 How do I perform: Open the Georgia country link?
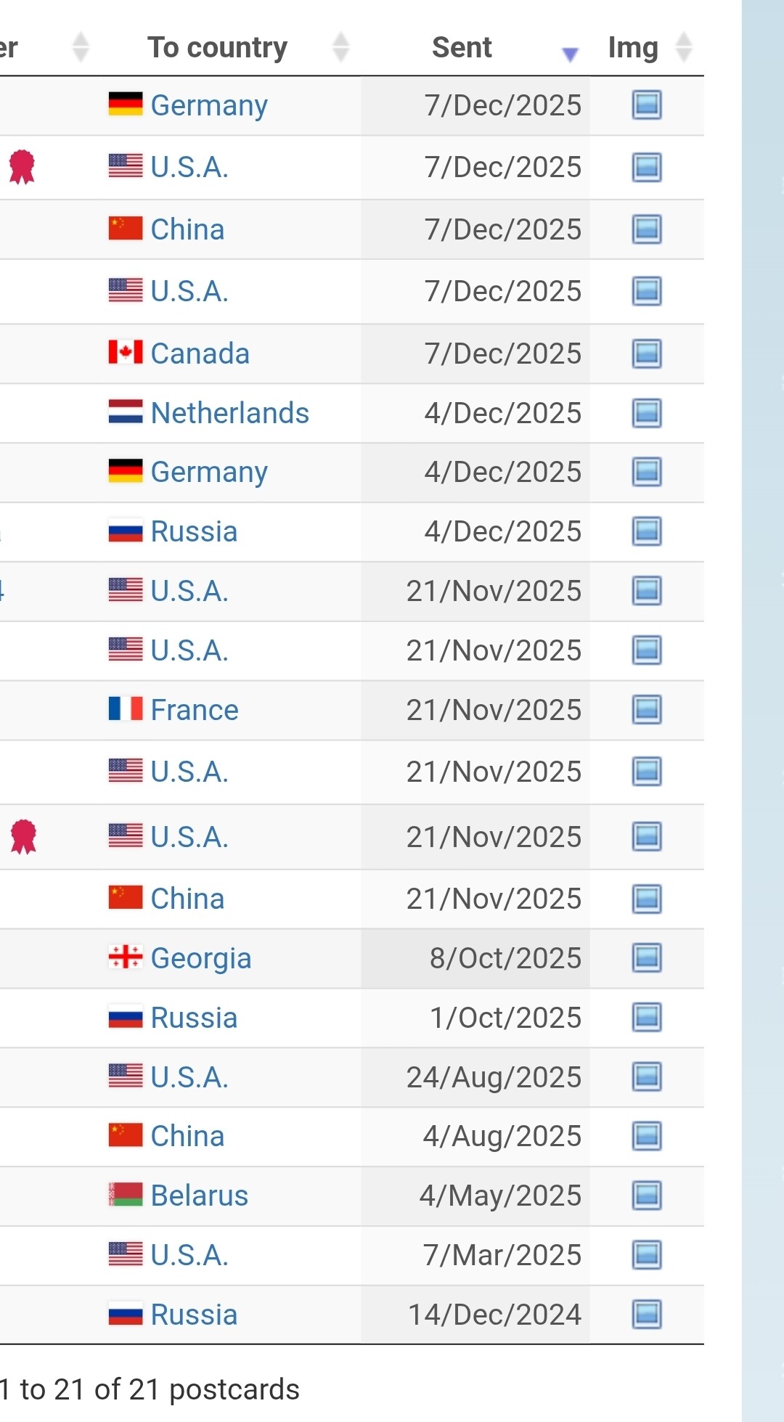pyautogui.click(x=200, y=958)
